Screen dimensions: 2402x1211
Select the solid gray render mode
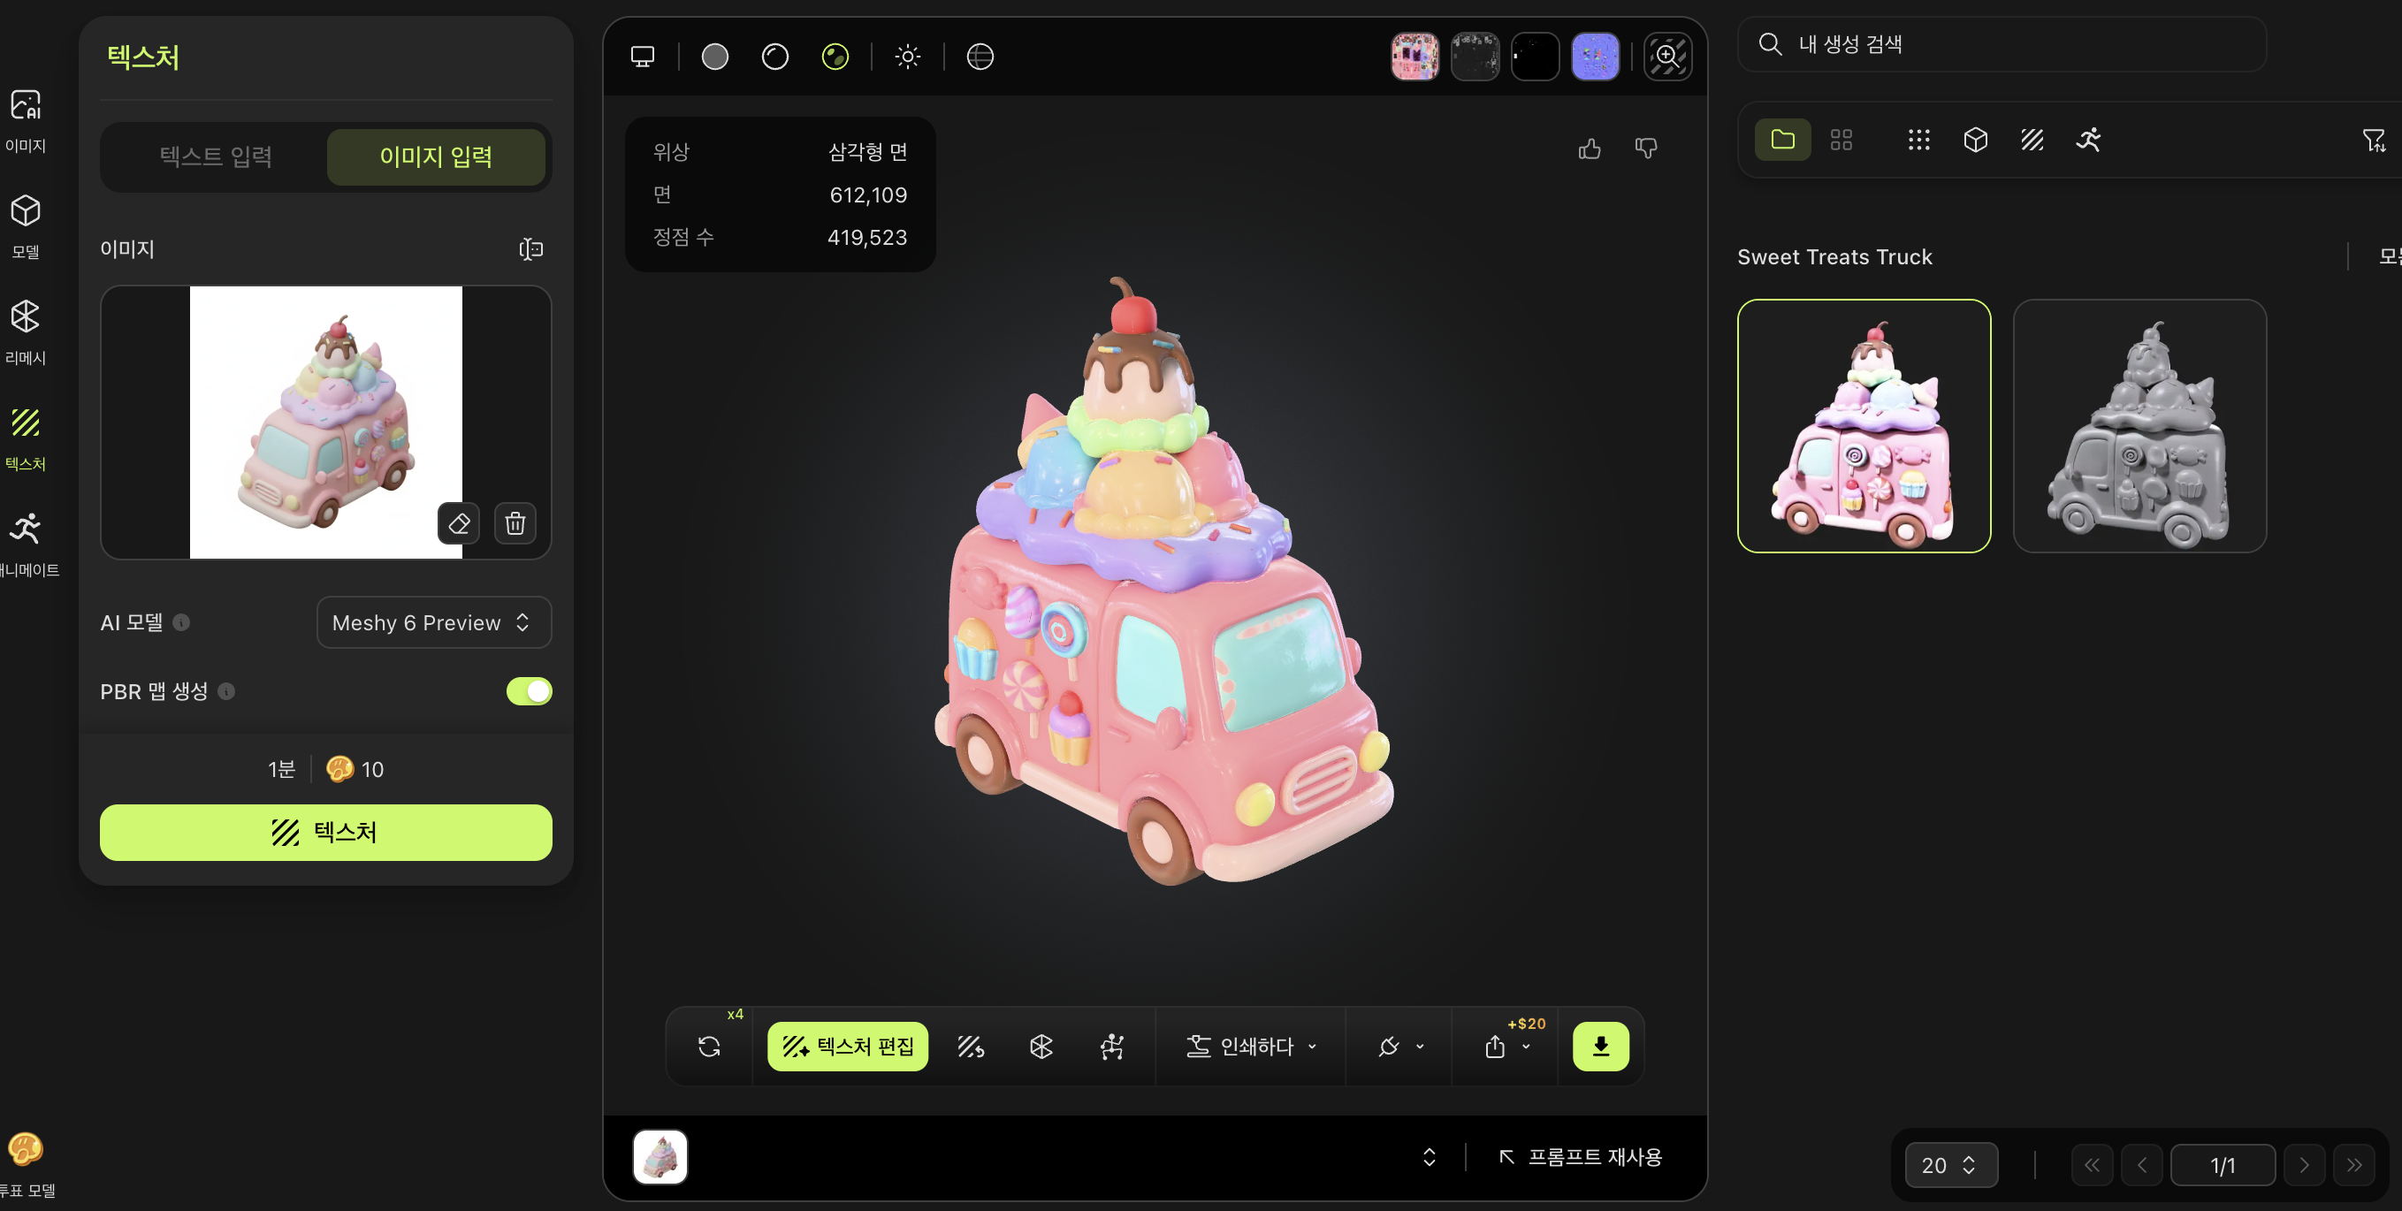(x=715, y=57)
